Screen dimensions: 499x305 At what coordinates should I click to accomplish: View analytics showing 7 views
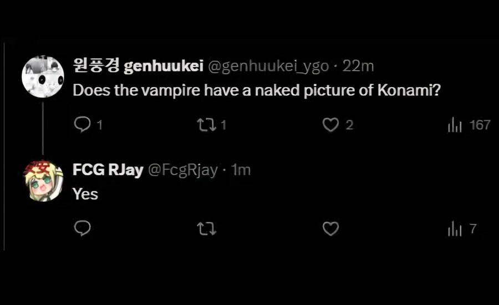(x=462, y=229)
